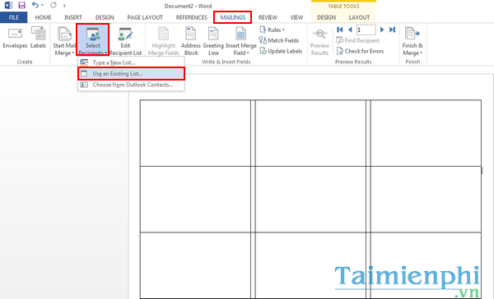Open Finish & Merge dropdown
Image resolution: width=494 pixels, height=299 pixels.
coord(412,42)
